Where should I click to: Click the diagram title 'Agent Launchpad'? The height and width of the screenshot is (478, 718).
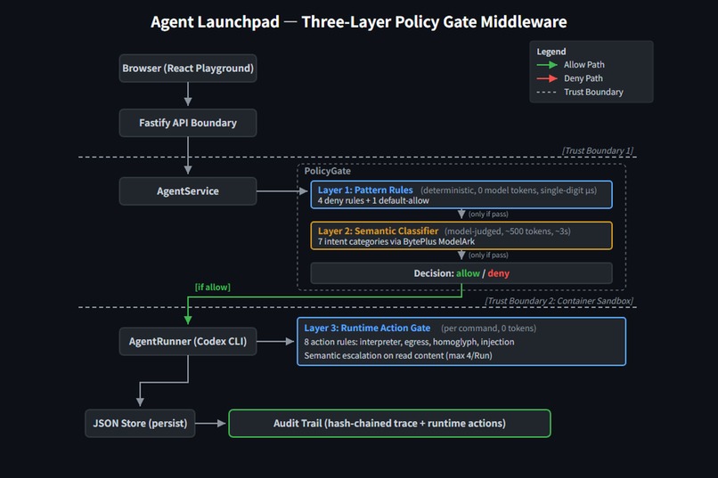215,22
